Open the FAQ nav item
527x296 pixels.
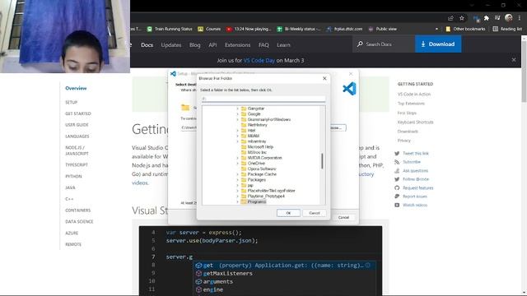click(x=263, y=44)
